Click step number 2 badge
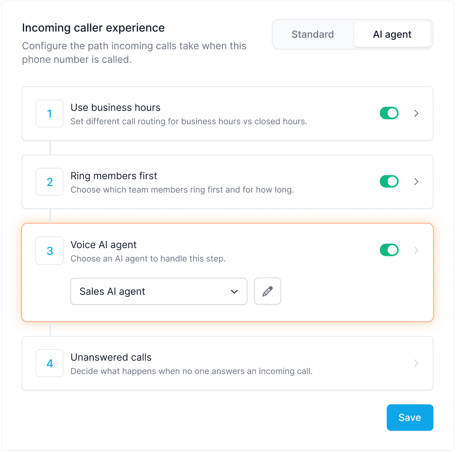 point(50,182)
